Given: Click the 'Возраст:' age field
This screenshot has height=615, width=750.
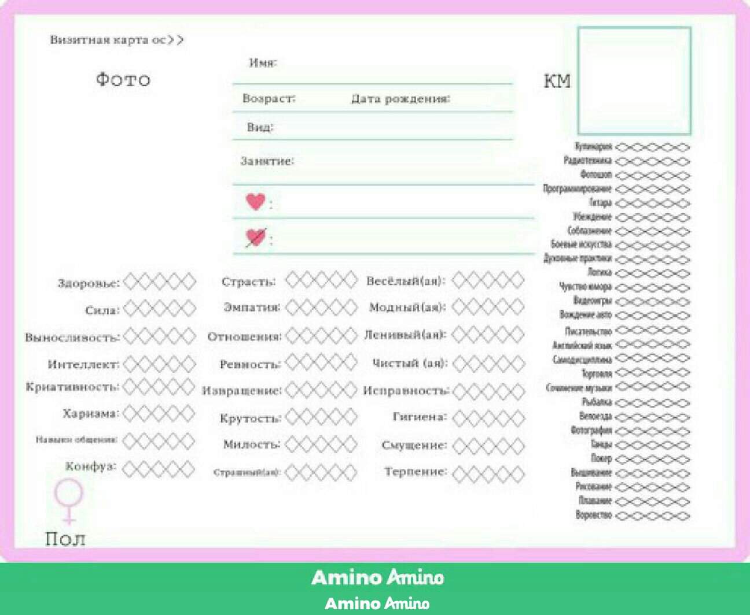Looking at the screenshot, I should pyautogui.click(x=269, y=99).
